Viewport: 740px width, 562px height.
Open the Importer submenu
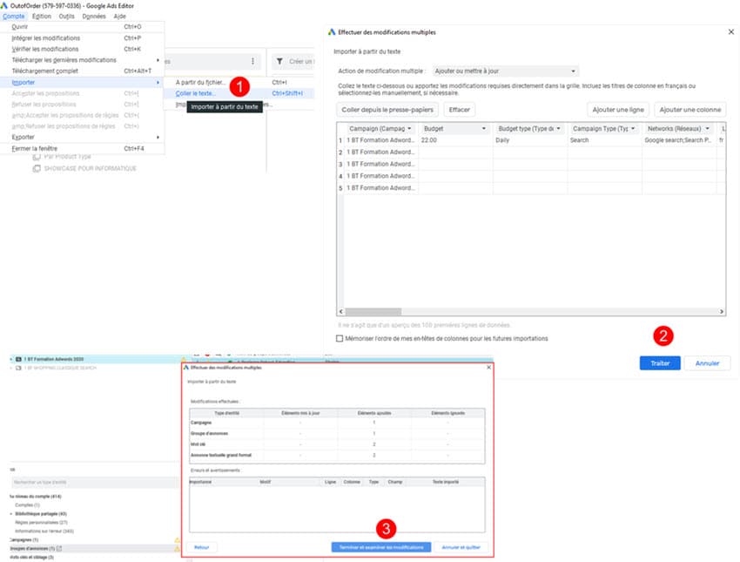tap(83, 82)
